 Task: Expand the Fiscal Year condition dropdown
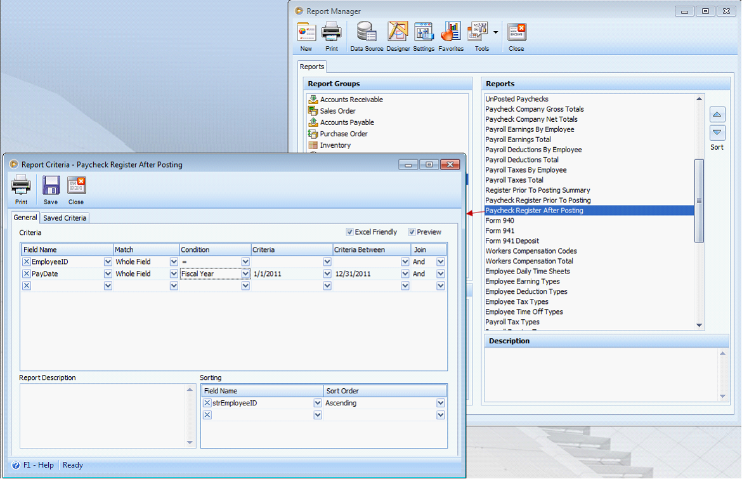point(245,274)
